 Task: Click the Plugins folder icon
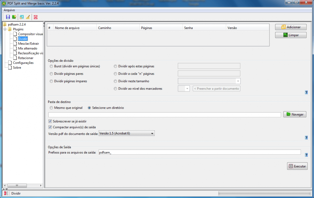[10, 29]
